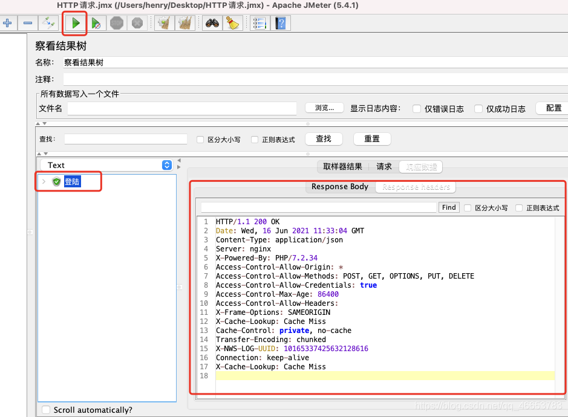Open Search with the binoculars icon
Viewport: 568px width, 417px height.
click(212, 23)
